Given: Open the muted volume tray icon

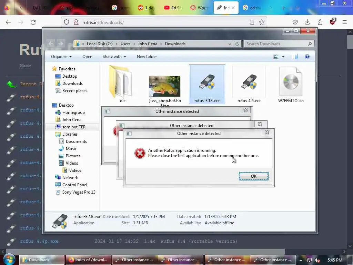Looking at the screenshot, I should coord(317,260).
